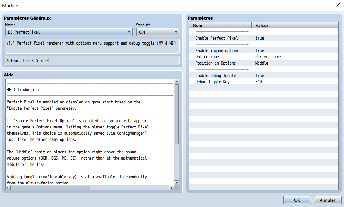The width and height of the screenshot is (344, 207).
Task: Select the Enable Debug Toggle row
Action: [x=264, y=75]
